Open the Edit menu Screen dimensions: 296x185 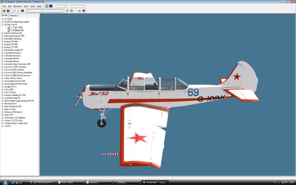(10, 6)
